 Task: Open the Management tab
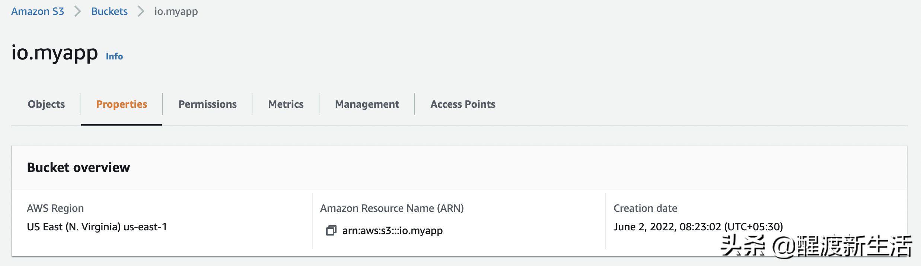(367, 104)
